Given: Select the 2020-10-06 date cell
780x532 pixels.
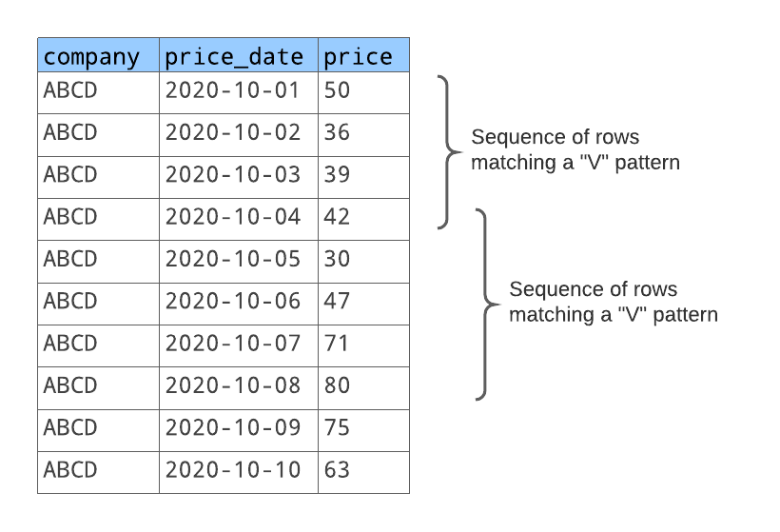Looking at the screenshot, I should point(233,301).
